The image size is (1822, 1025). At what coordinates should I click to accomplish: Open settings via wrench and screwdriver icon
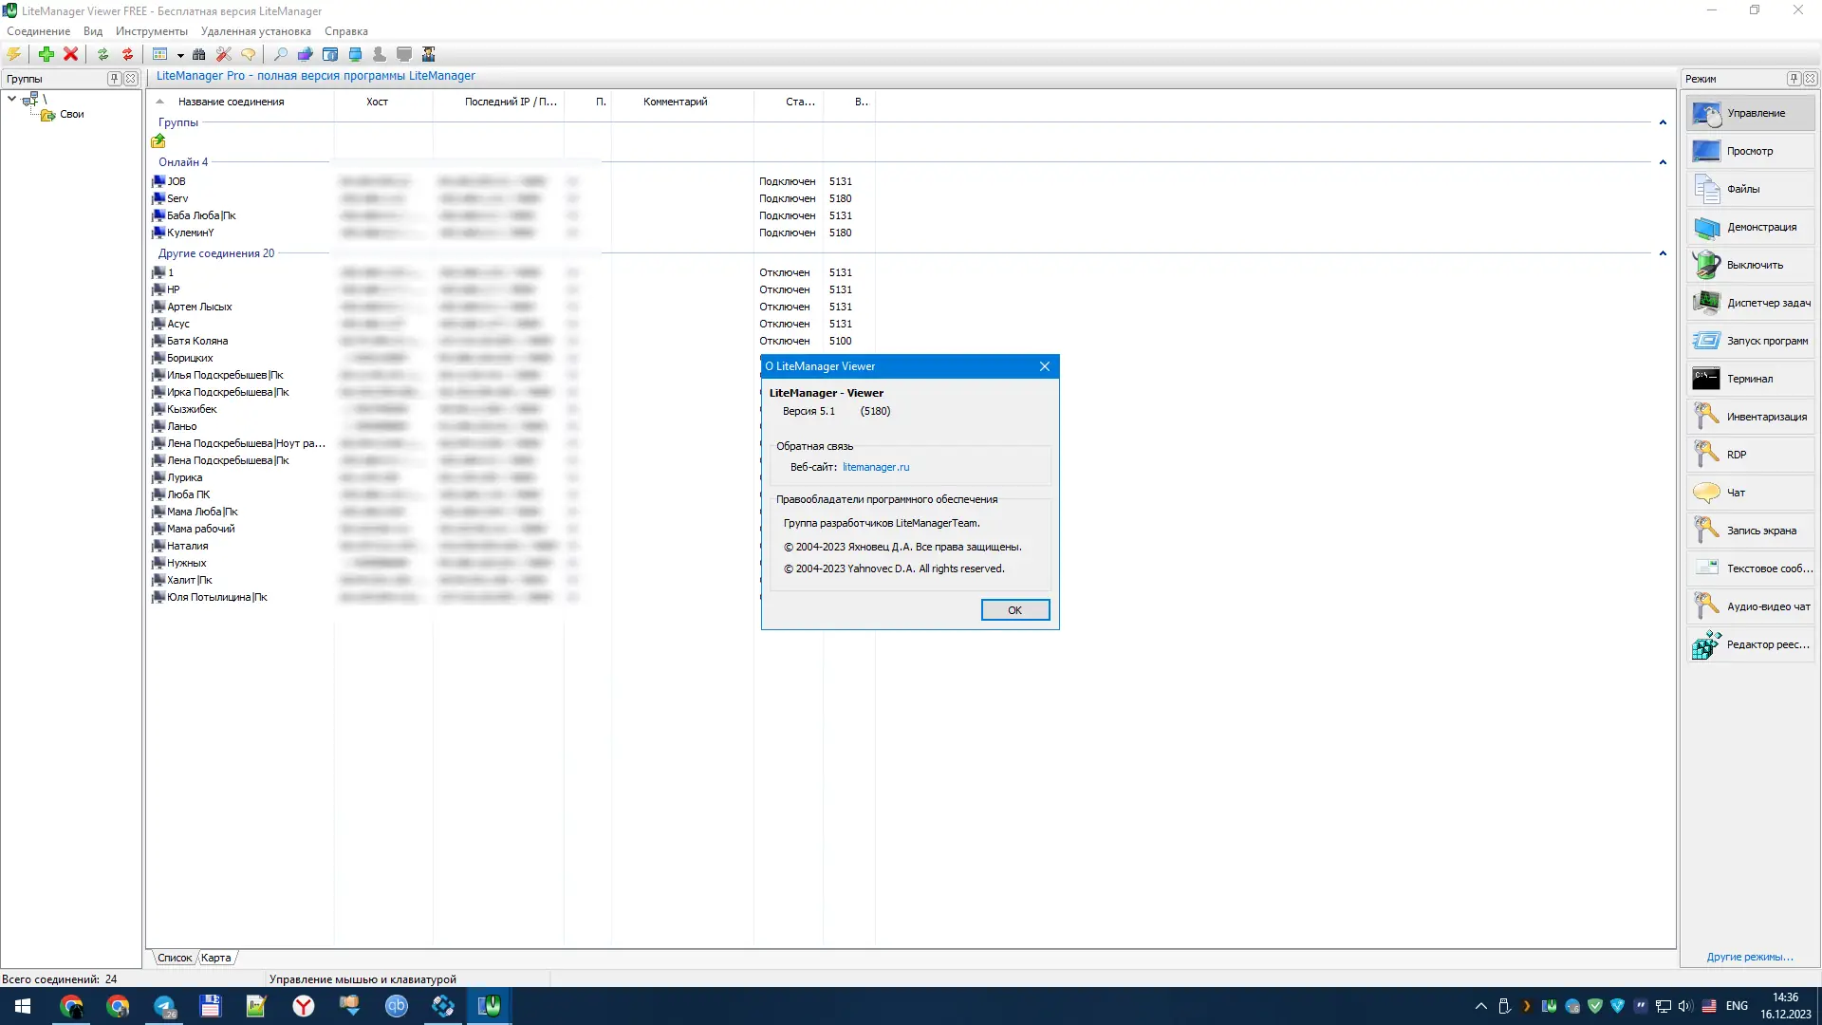coord(223,54)
